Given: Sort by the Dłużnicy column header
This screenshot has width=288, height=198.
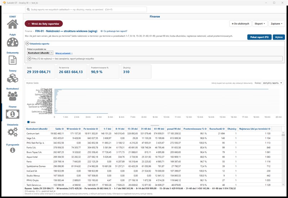Looking at the screenshot, I should pos(232,129).
